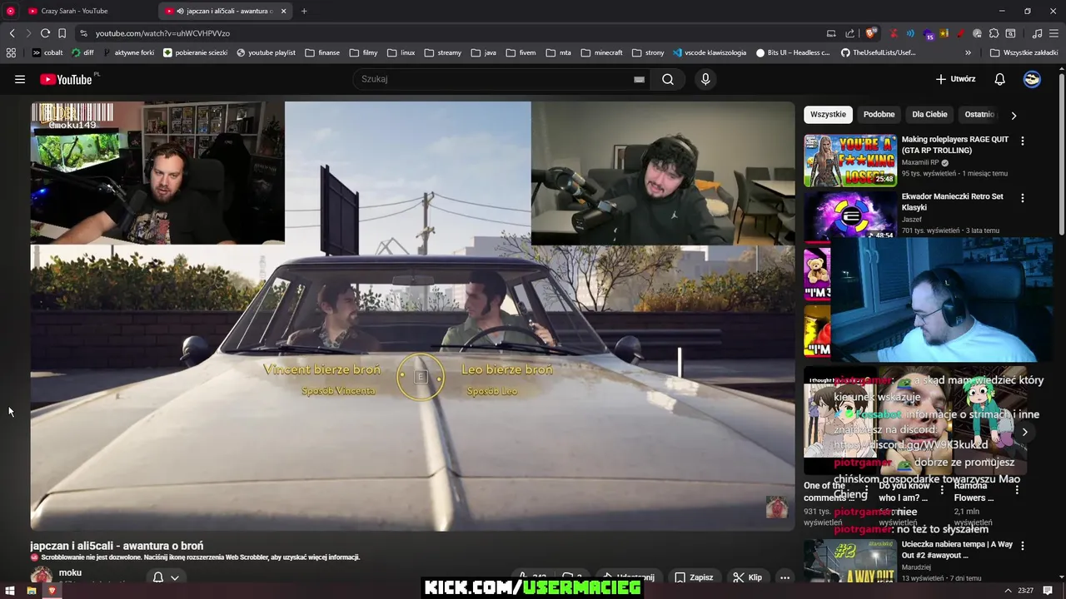Open the browser main menu icon
This screenshot has width=1066, height=599.
(1054, 33)
